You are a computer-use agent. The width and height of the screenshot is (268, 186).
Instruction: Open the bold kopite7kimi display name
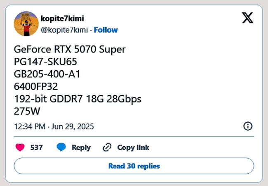[x=62, y=19]
